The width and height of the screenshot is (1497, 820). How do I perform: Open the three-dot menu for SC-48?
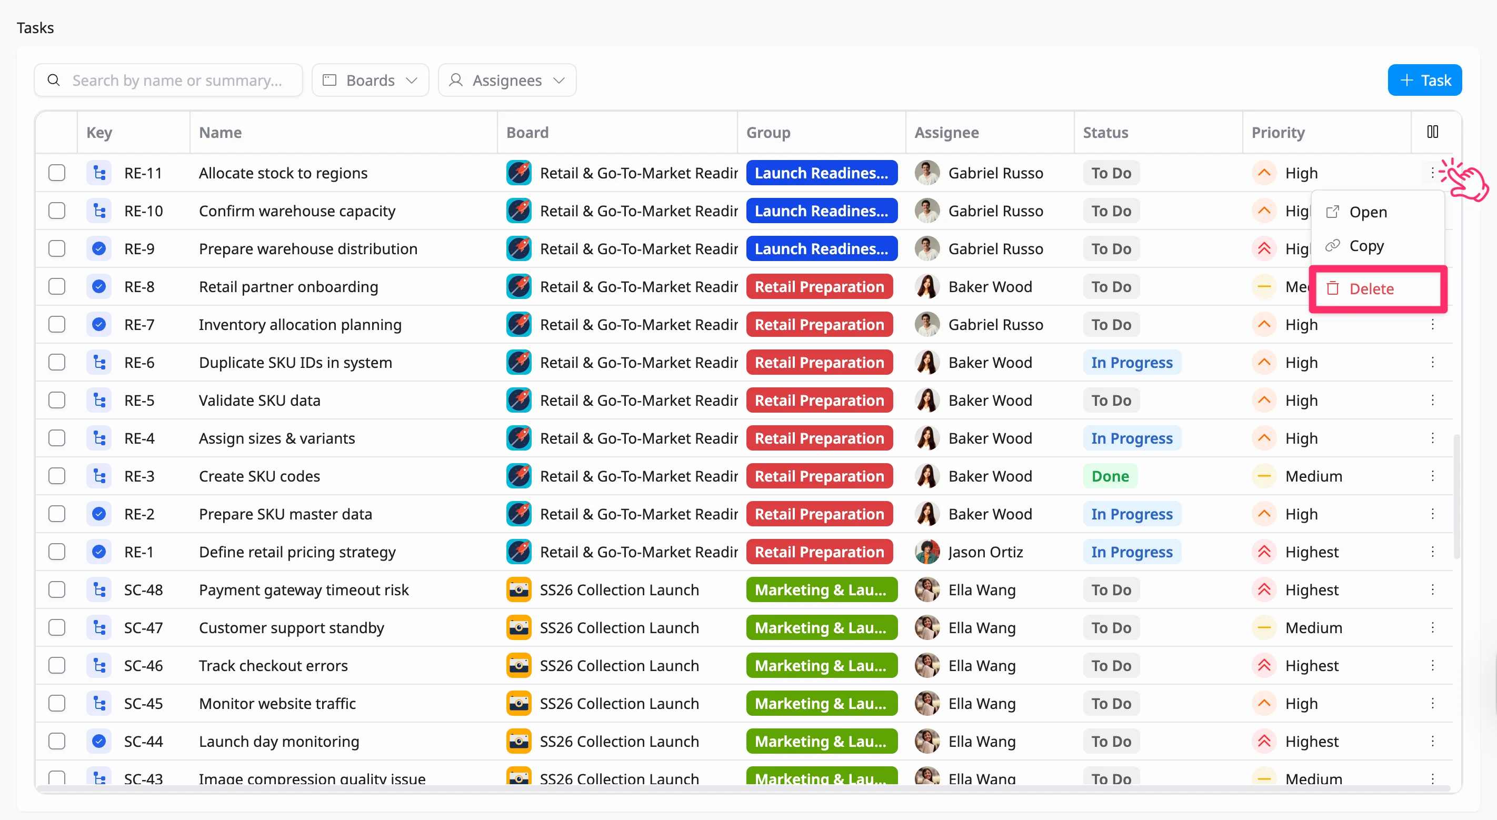click(x=1432, y=590)
